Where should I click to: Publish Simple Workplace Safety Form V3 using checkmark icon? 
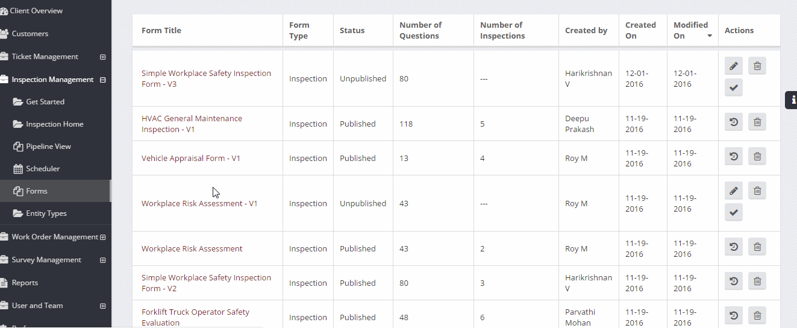pos(733,87)
